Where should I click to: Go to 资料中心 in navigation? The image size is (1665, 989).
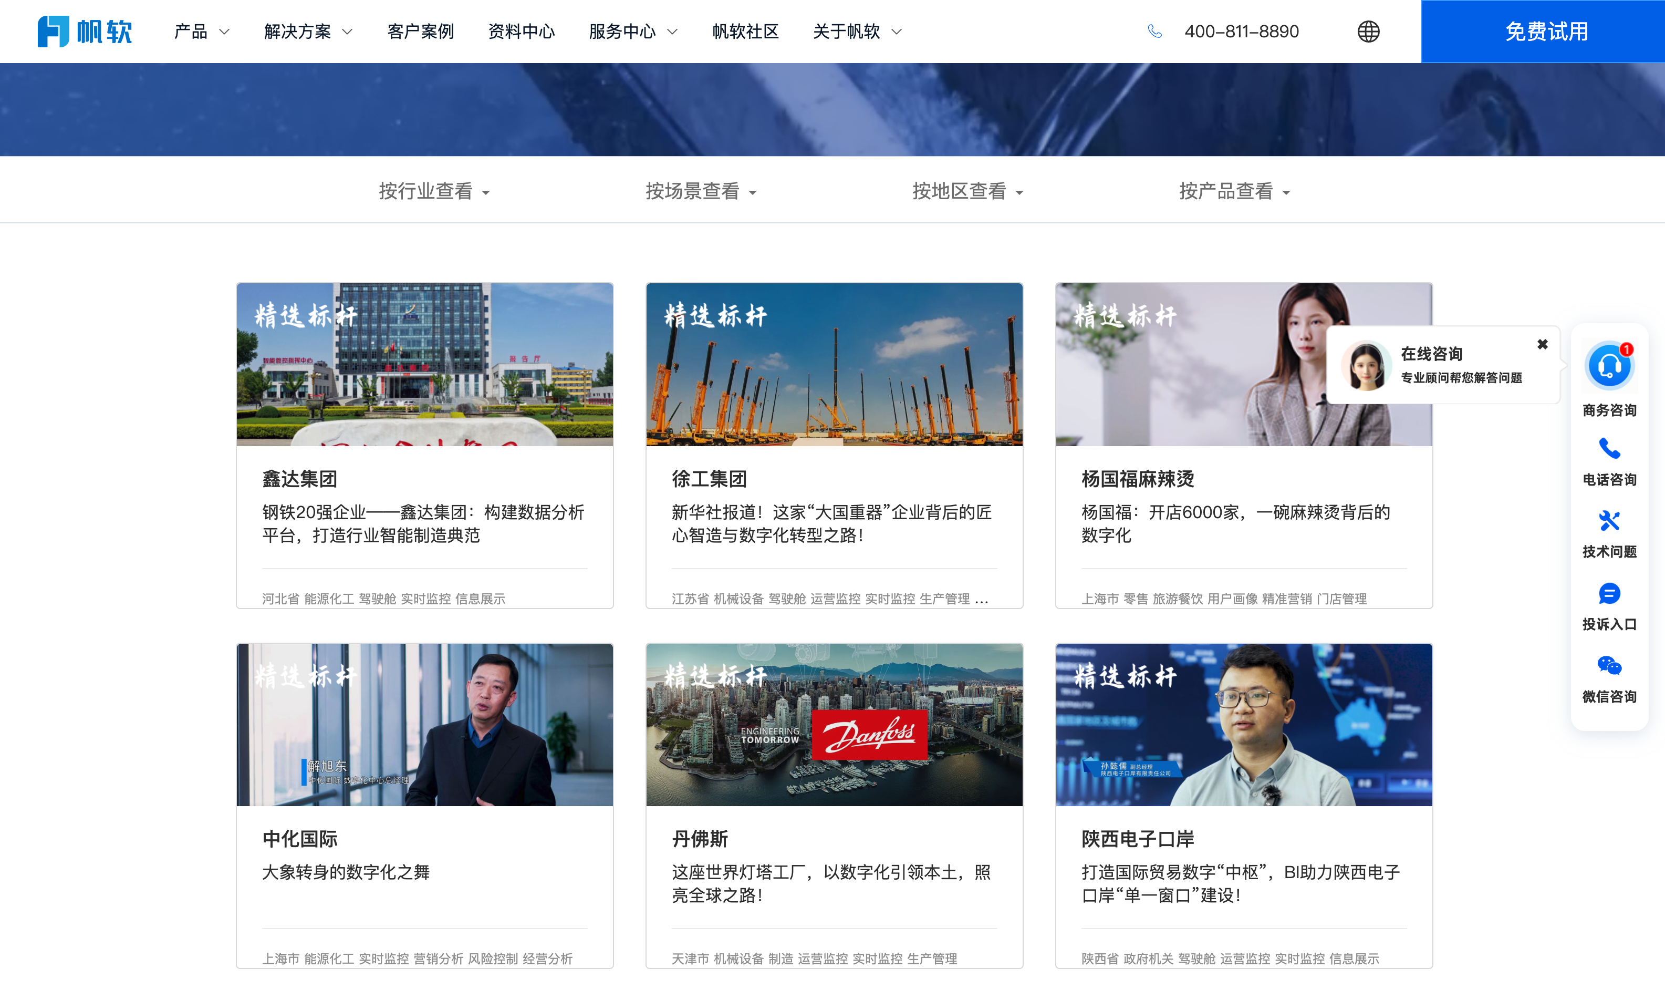[x=521, y=32]
